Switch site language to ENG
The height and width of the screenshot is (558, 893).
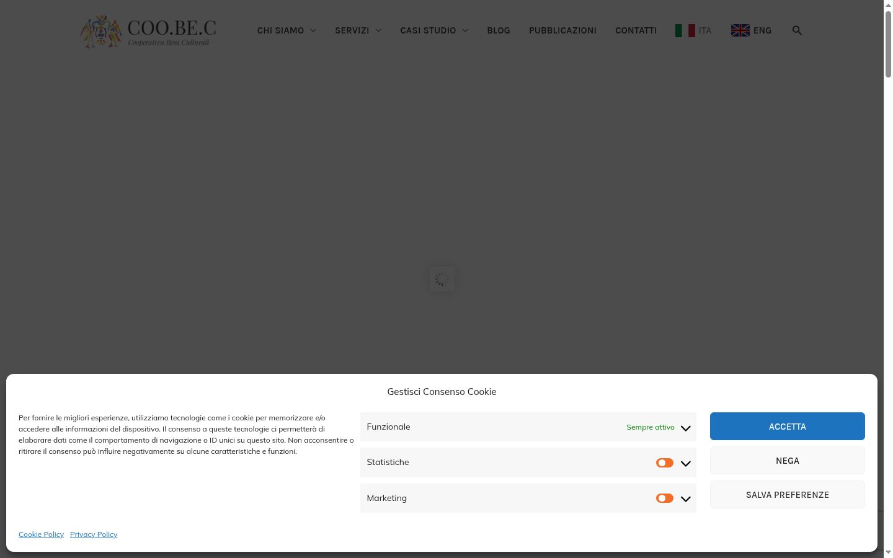click(x=762, y=30)
